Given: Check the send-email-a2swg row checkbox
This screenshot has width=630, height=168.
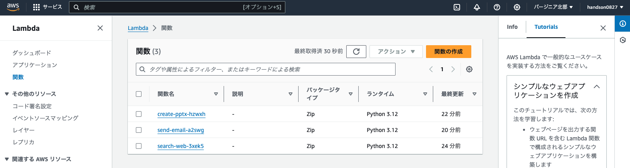Looking at the screenshot, I should tap(139, 130).
